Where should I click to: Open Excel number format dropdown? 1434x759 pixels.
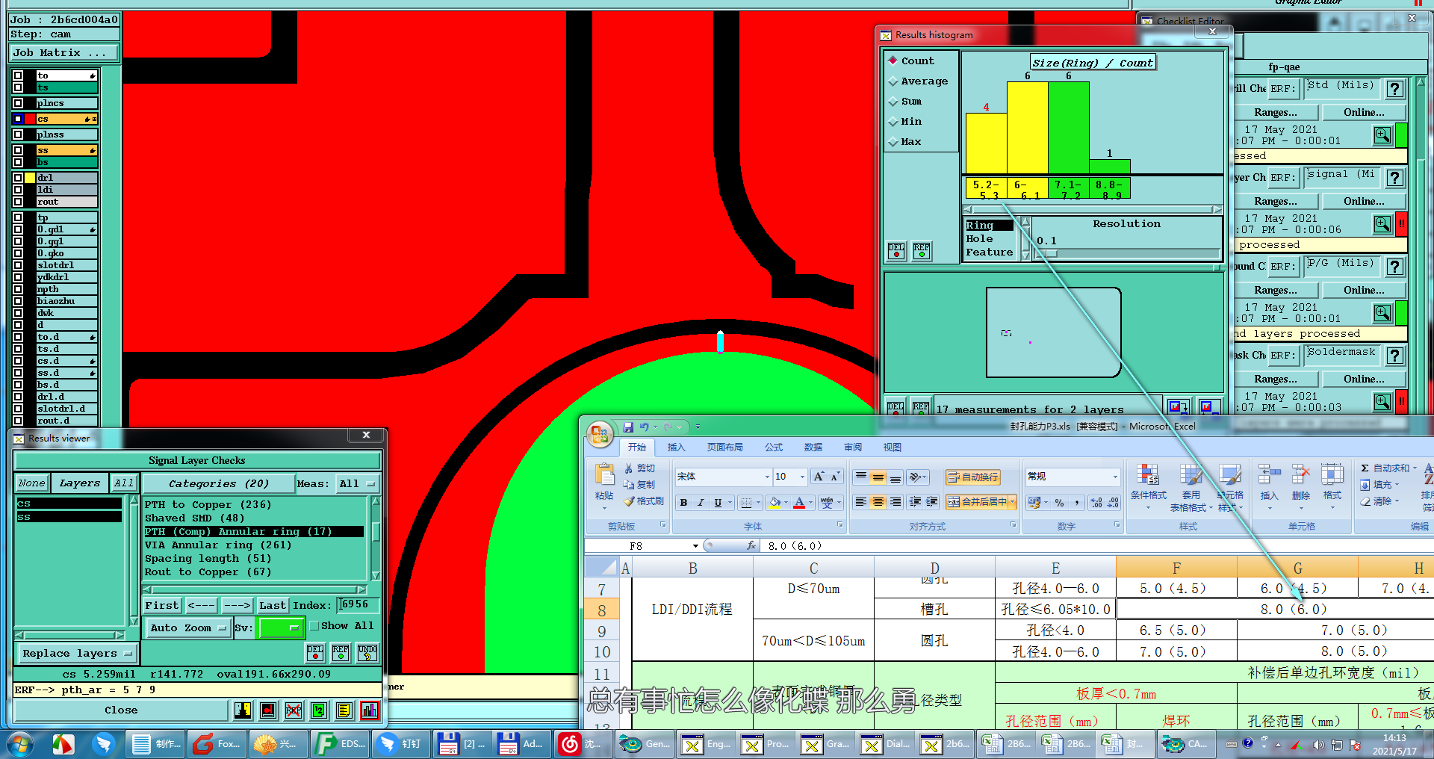1115,477
